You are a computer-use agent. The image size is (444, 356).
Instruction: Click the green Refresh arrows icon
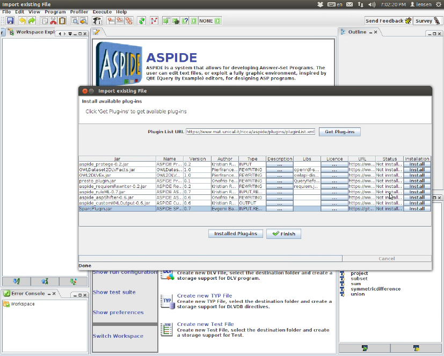coord(142,21)
